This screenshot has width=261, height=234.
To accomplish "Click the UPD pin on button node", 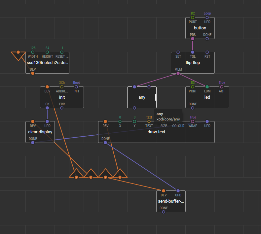I will 207,17.
